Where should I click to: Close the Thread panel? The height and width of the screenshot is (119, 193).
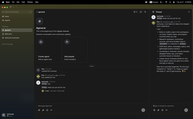click(189, 12)
